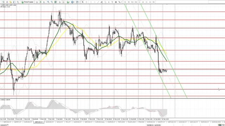Open the NZDUSD,H1 chart tab
The width and height of the screenshot is (225, 126).
205,122
